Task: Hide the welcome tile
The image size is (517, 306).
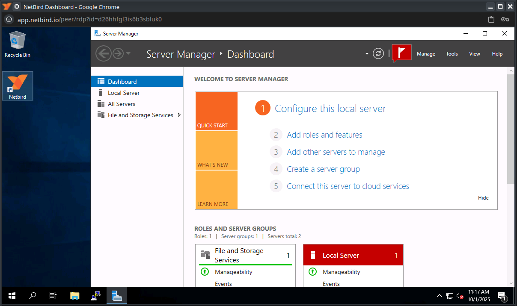Action: click(x=483, y=198)
